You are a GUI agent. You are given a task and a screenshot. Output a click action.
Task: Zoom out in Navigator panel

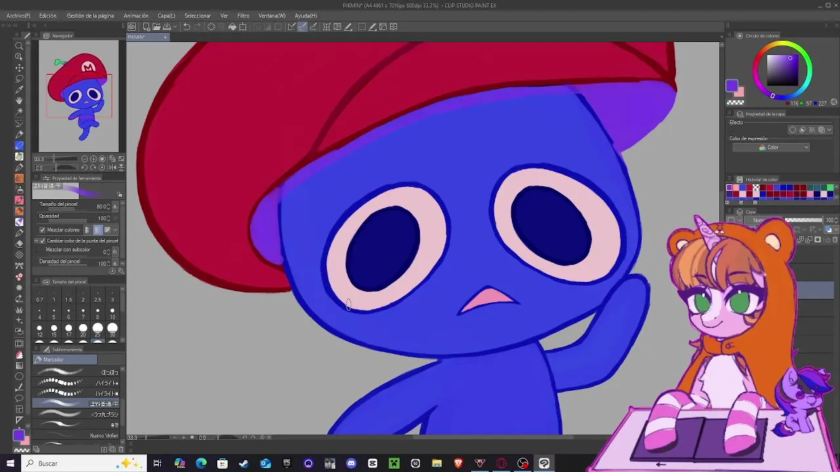tap(85, 159)
